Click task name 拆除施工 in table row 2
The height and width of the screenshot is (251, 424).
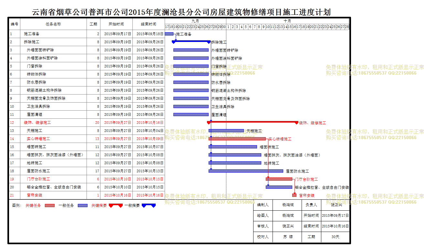32,42
